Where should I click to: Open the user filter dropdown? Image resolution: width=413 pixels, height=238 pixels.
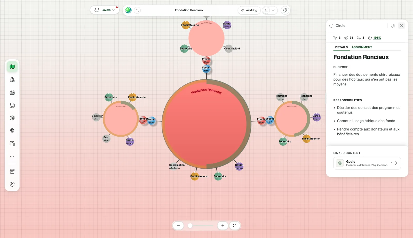point(270,10)
